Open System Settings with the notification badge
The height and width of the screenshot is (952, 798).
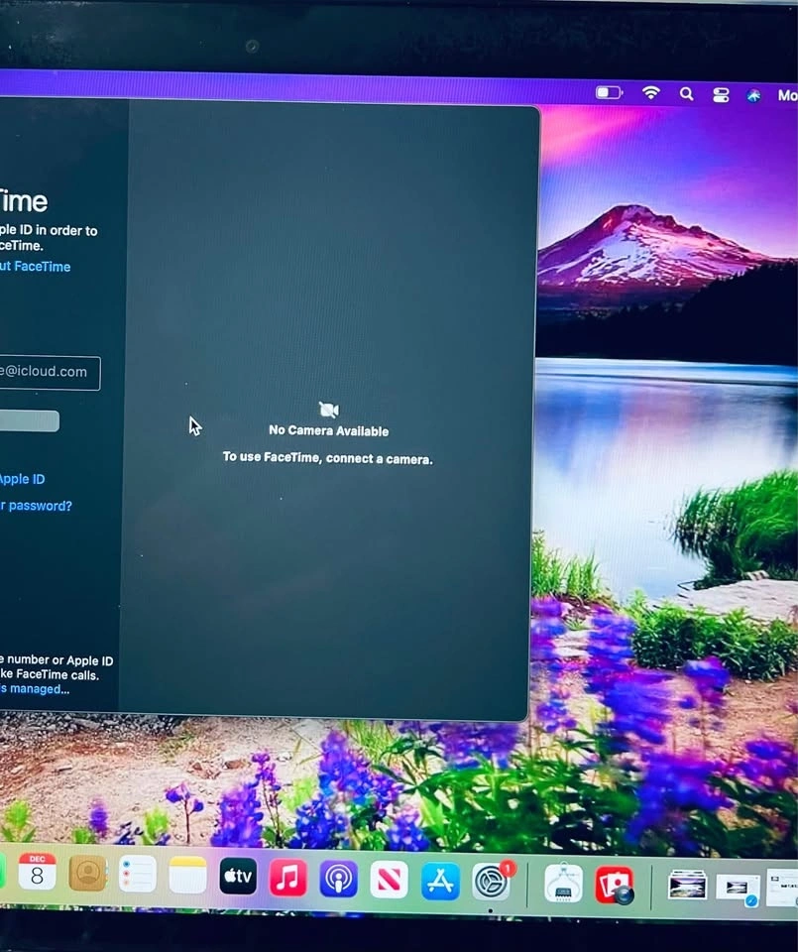tap(491, 882)
